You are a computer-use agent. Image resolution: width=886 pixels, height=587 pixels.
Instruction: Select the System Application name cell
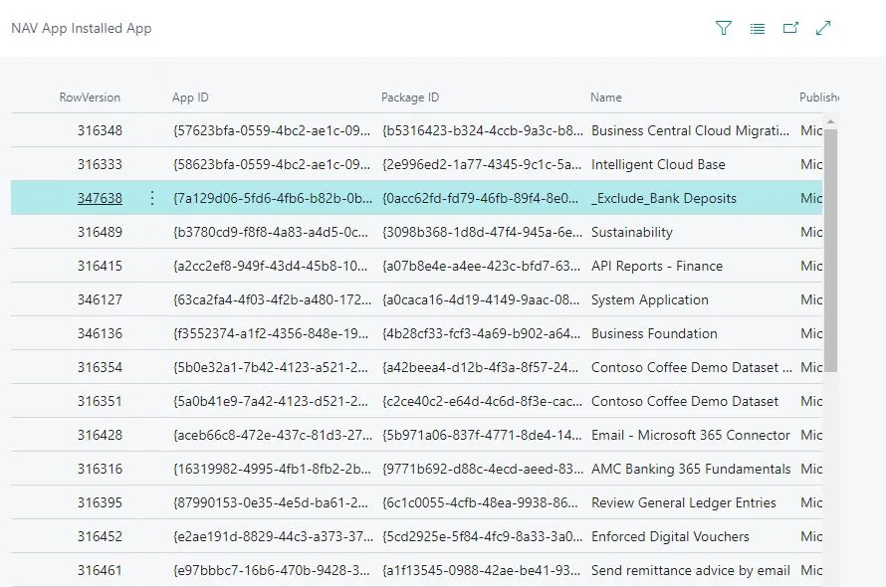pyautogui.click(x=650, y=300)
